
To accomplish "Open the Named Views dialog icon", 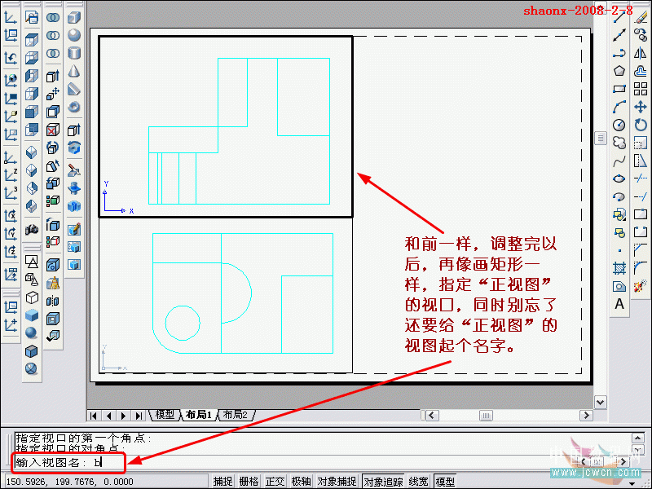I will 32,17.
